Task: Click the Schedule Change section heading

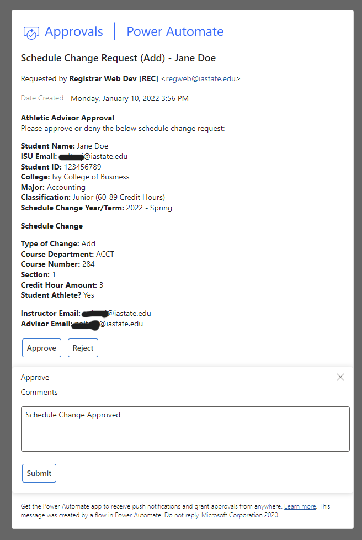Action: point(52,226)
